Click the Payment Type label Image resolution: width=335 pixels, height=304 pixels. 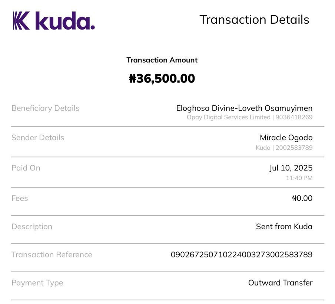[37, 283]
